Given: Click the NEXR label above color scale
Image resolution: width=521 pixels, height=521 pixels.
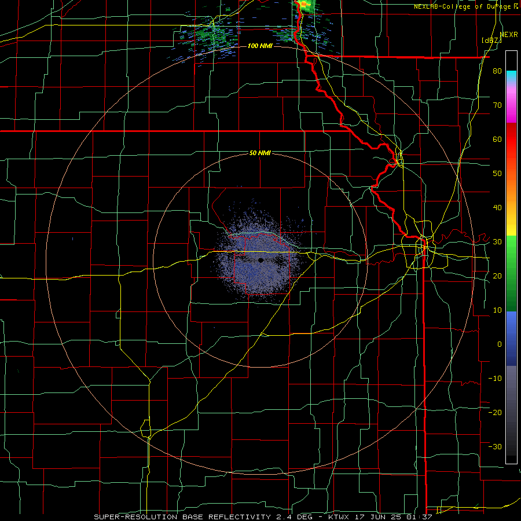Looking at the screenshot, I should pyautogui.click(x=509, y=35).
